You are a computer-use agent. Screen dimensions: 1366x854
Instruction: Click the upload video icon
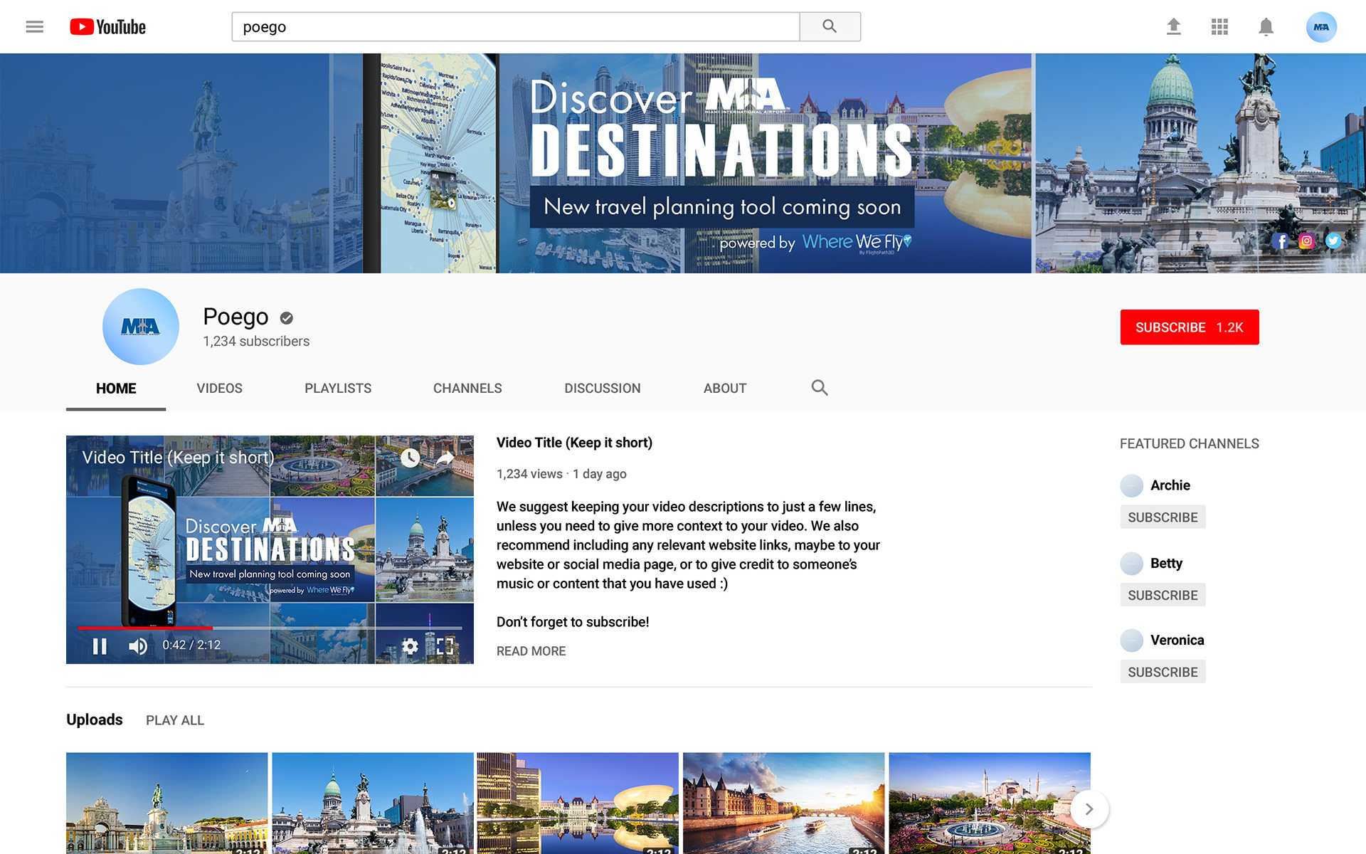(1174, 27)
